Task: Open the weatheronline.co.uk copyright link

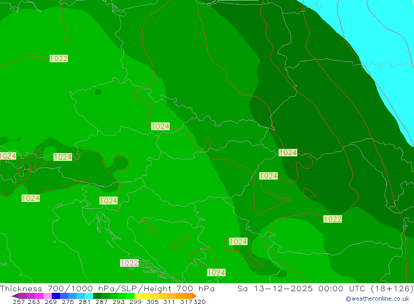Action: (378, 299)
